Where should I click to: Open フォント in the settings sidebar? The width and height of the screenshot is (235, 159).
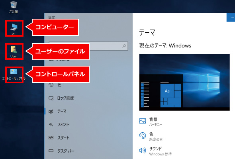[59, 124]
